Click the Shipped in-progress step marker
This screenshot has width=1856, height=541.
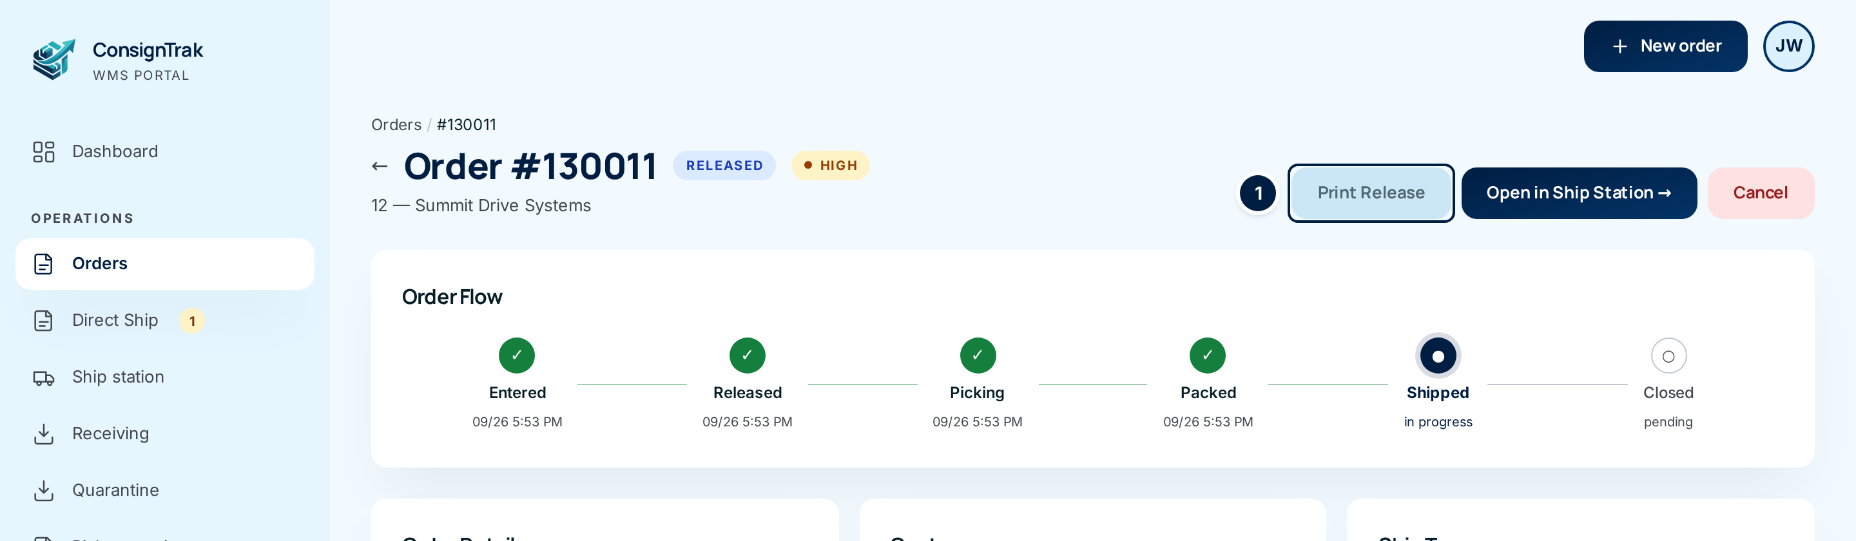point(1437,356)
